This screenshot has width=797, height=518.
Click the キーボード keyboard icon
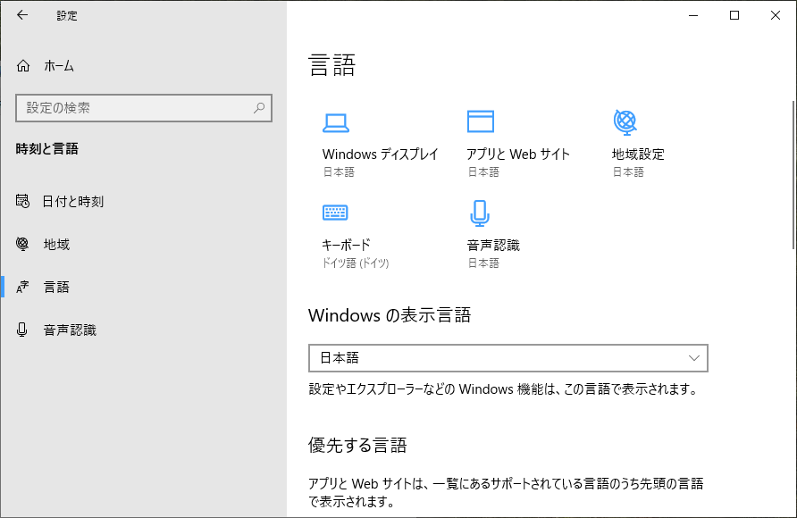point(335,213)
